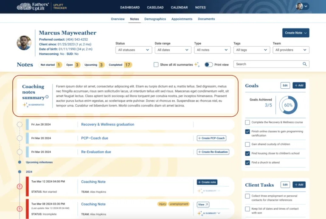Filter by Open count badge

click(72, 65)
